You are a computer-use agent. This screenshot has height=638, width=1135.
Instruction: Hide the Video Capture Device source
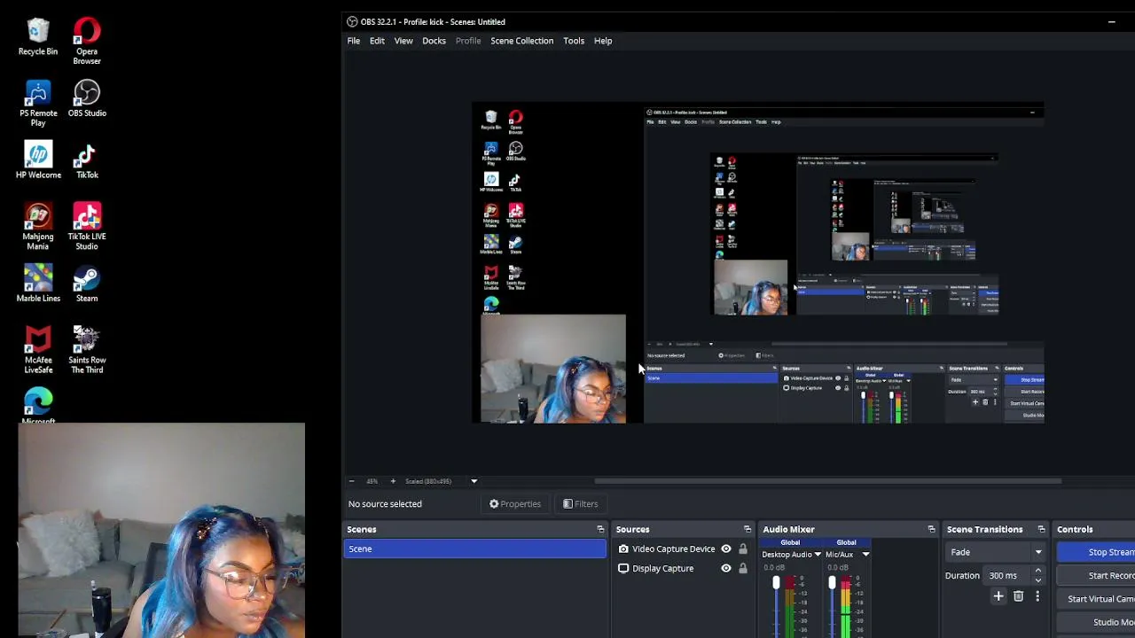[726, 549]
